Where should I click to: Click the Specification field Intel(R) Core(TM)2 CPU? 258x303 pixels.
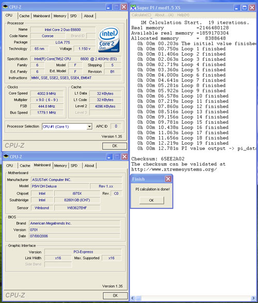[x=76, y=59]
